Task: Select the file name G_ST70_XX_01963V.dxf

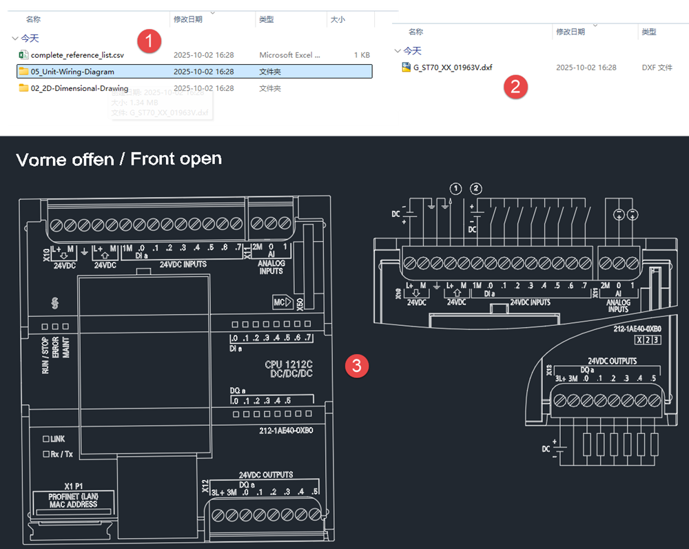Action: pyautogui.click(x=453, y=68)
